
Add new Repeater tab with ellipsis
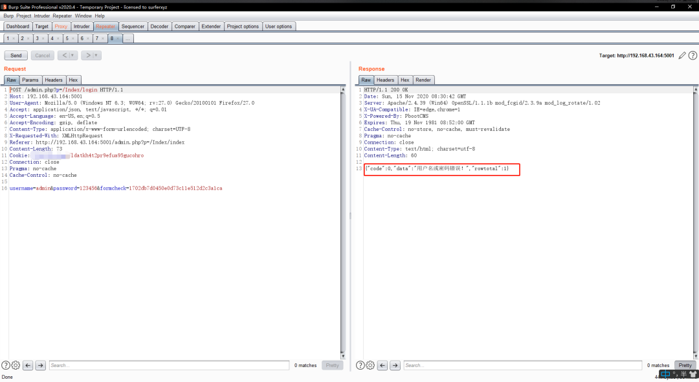128,38
